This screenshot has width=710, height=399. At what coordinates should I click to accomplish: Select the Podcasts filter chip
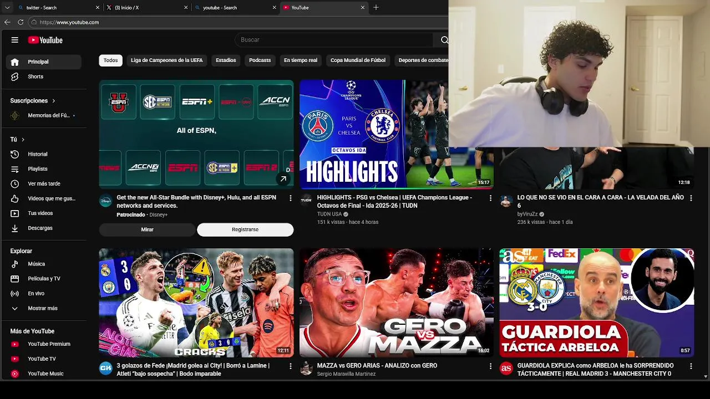click(x=260, y=60)
